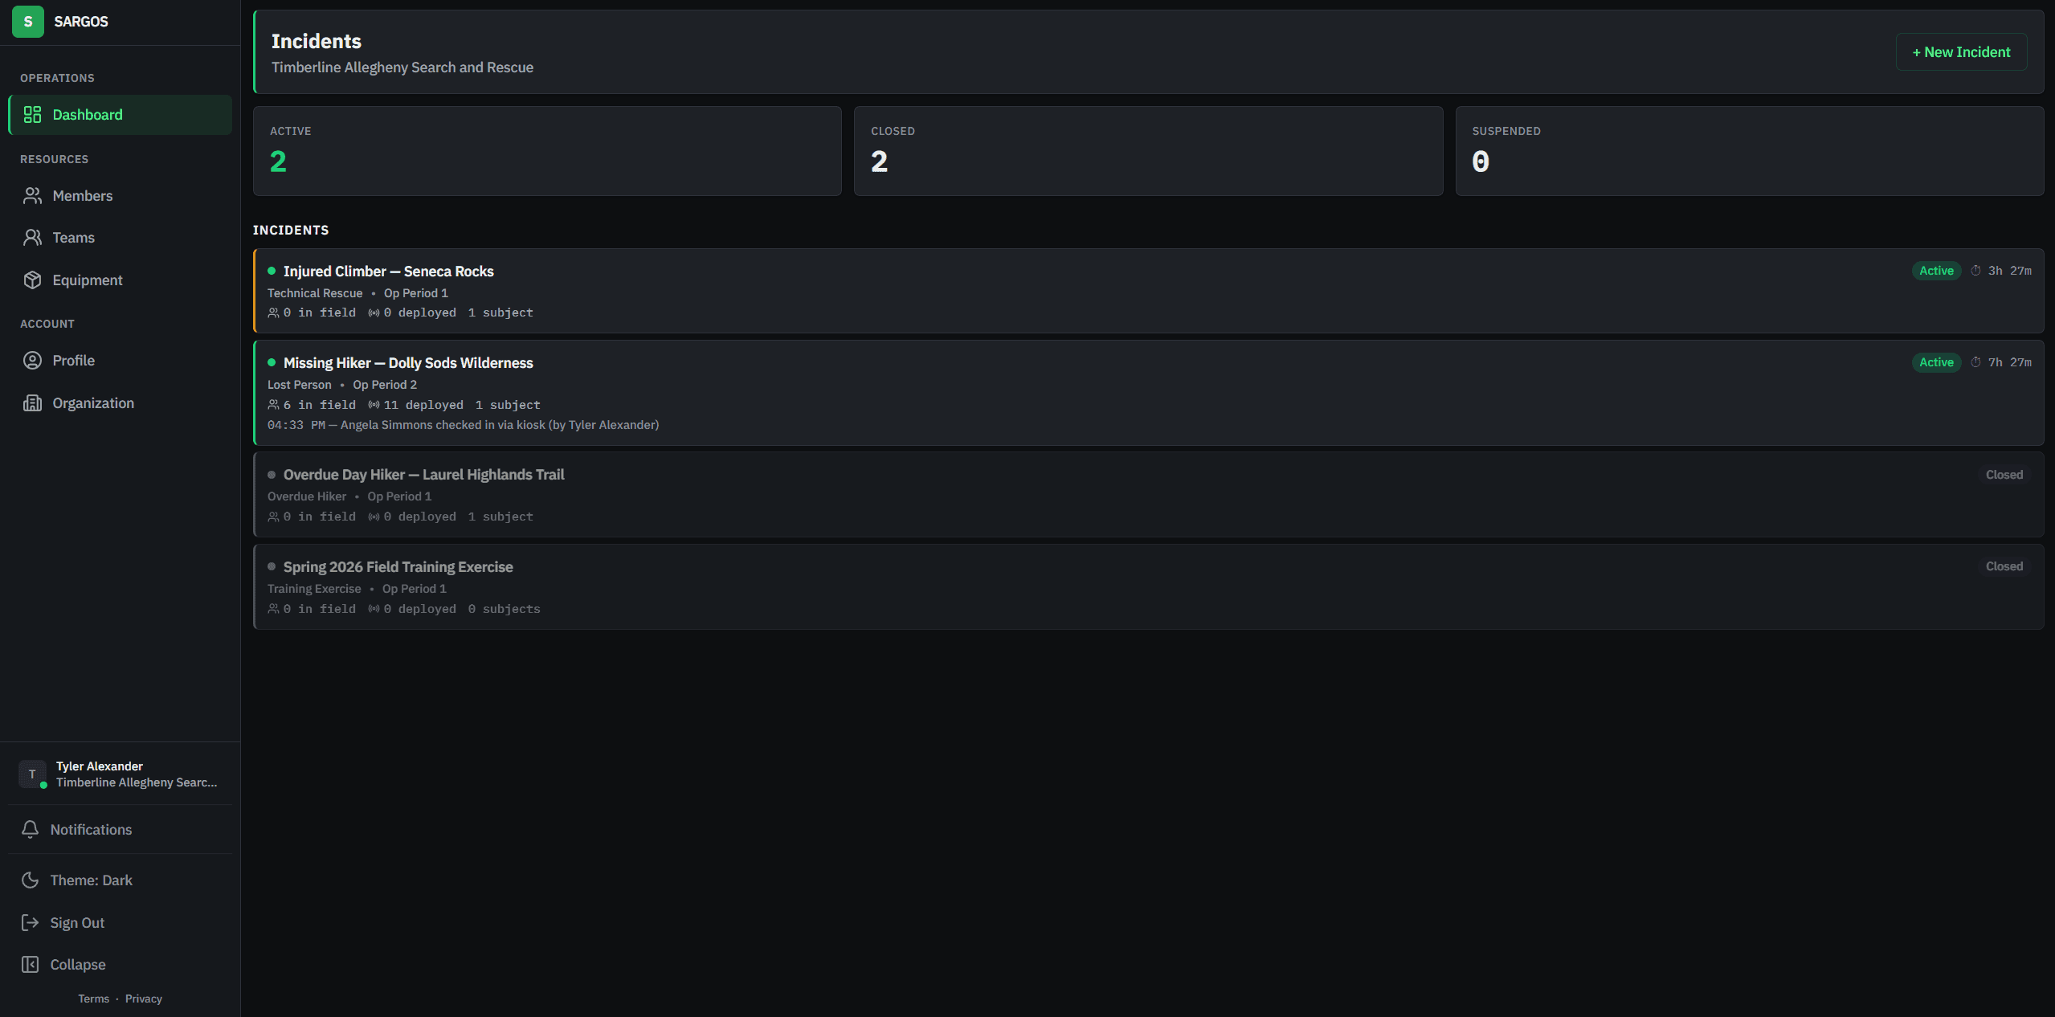Click radio icon in Spring 2026 Training row
Screen dimensions: 2055x1017
(x=374, y=609)
